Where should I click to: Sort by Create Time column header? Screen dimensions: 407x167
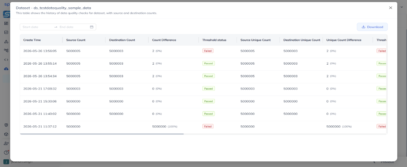click(32, 40)
